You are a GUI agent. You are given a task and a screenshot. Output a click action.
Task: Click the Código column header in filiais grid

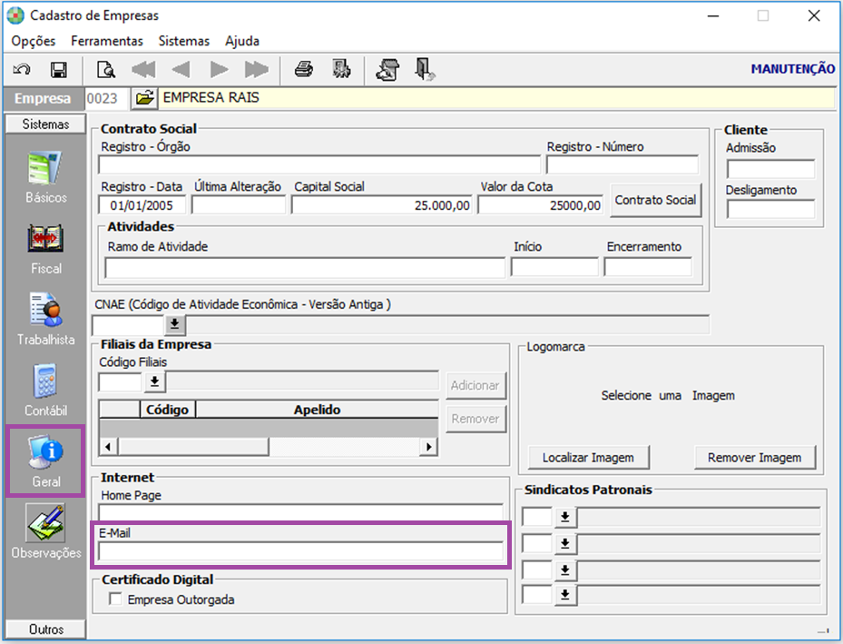point(167,410)
